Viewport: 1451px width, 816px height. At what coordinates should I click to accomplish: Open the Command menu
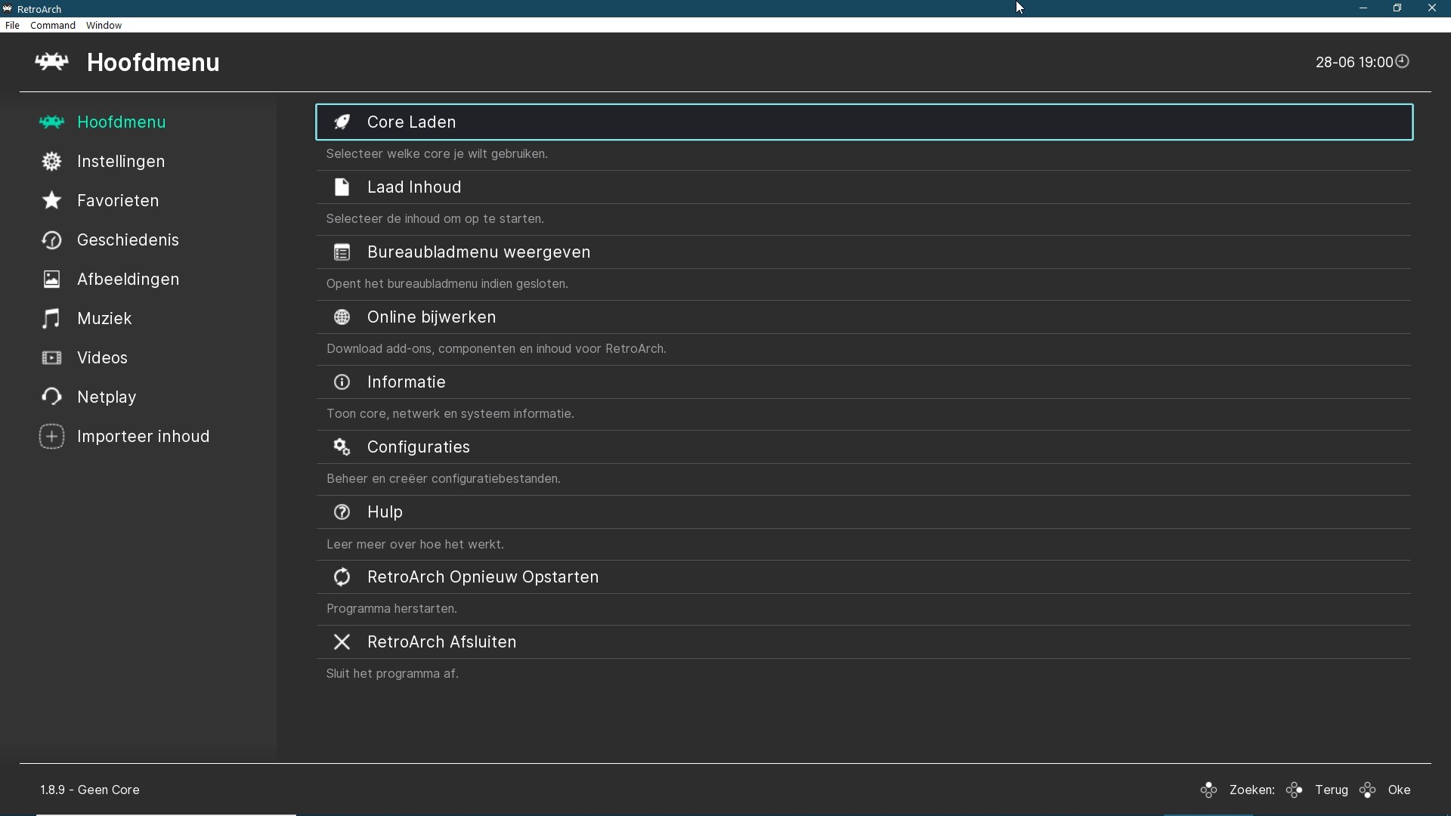[x=53, y=25]
